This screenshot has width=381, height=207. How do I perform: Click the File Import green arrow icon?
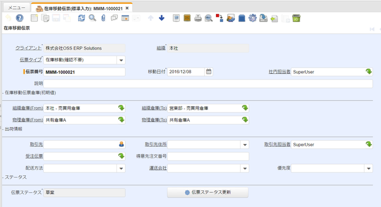click(x=274, y=18)
